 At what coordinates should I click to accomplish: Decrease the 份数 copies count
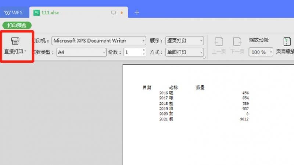tap(143, 54)
